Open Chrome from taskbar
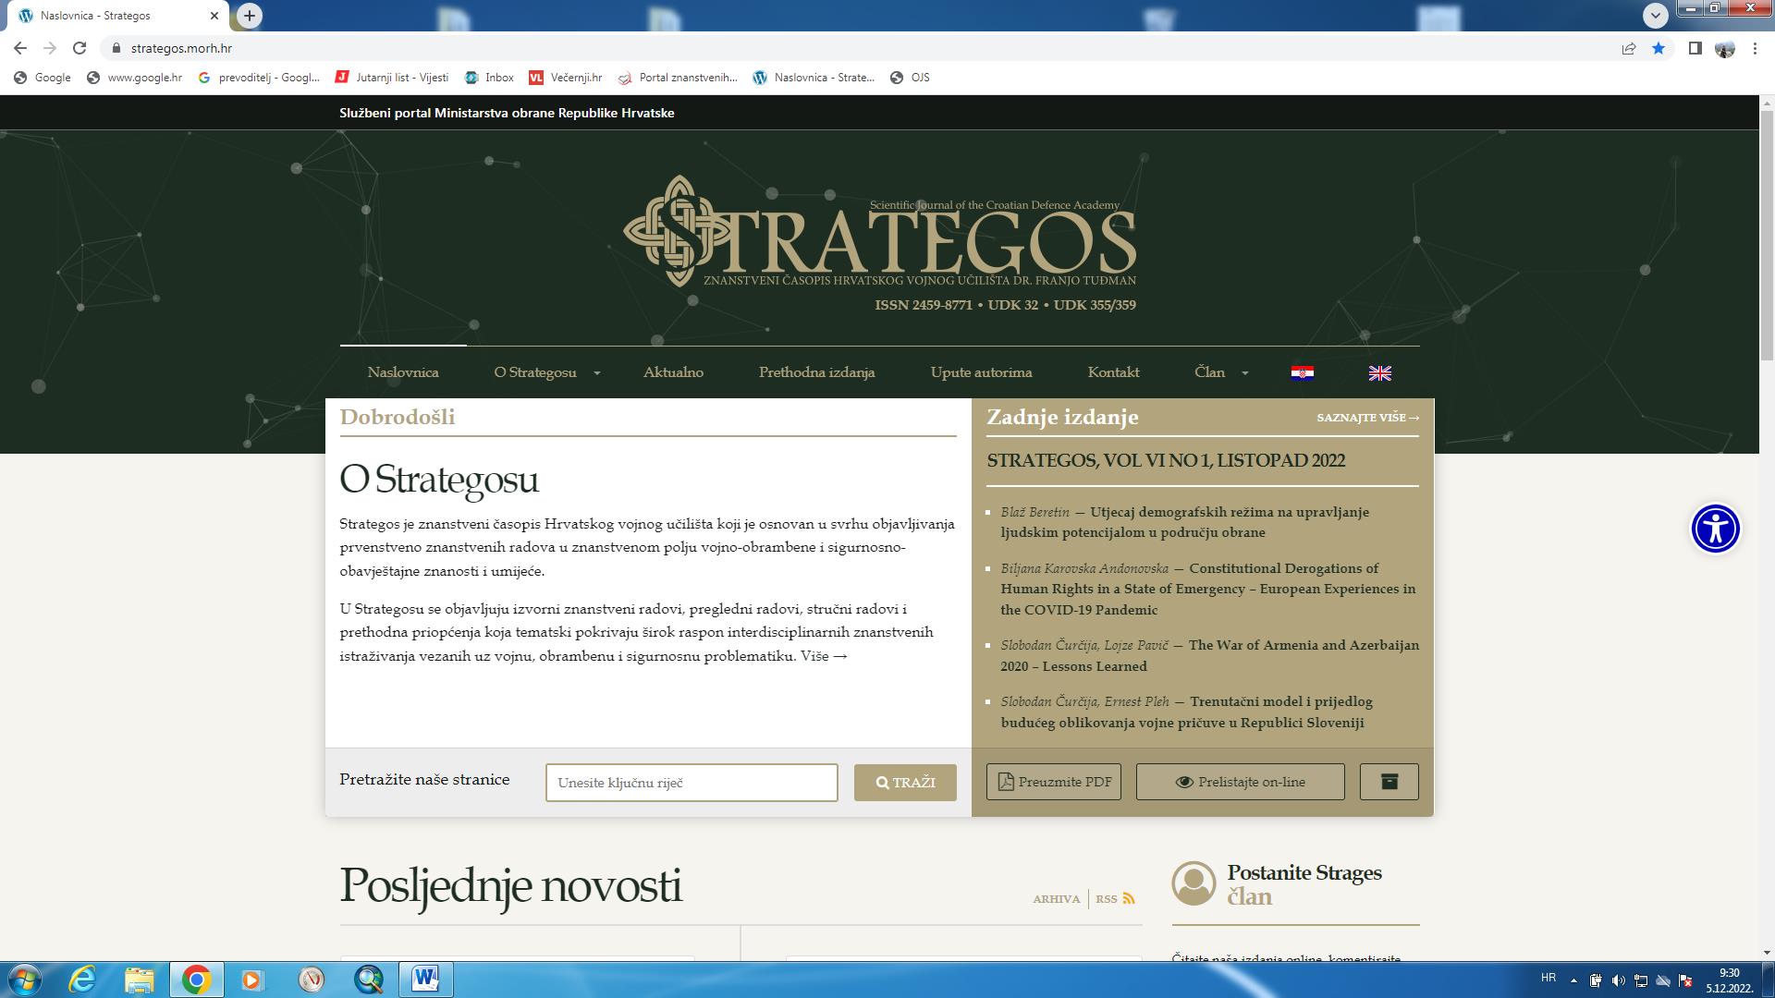 point(196,980)
